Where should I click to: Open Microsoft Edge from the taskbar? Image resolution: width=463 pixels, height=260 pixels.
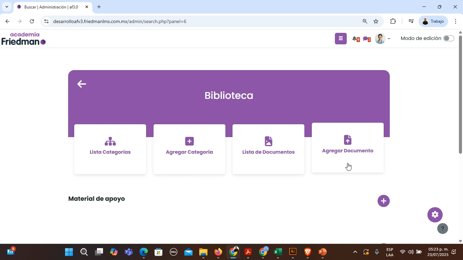pos(144,252)
